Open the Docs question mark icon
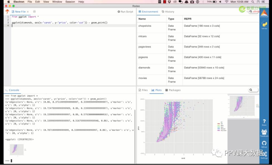The image size is (272, 165). [264, 122]
